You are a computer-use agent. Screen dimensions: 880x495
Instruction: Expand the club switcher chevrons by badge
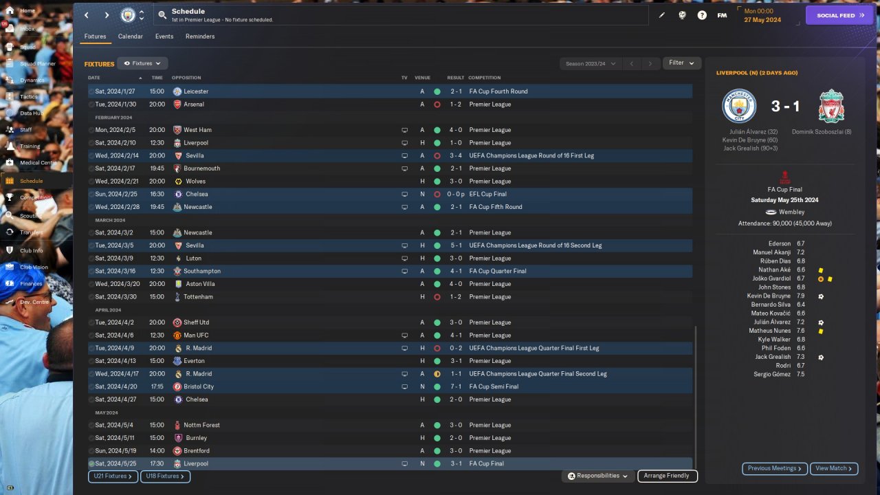[142, 15]
